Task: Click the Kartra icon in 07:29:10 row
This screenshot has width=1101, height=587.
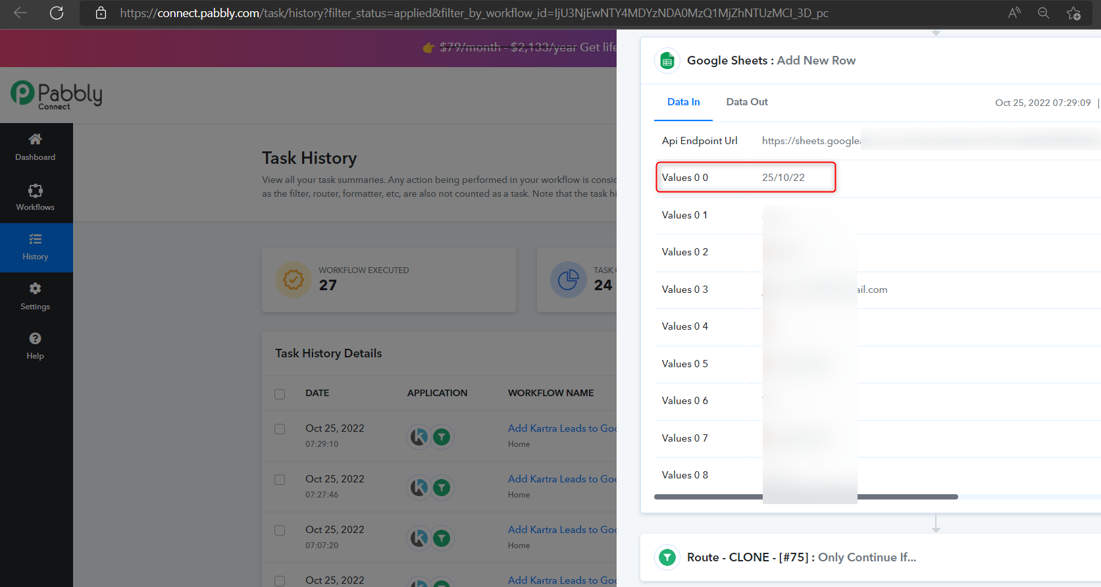Action: coord(419,436)
